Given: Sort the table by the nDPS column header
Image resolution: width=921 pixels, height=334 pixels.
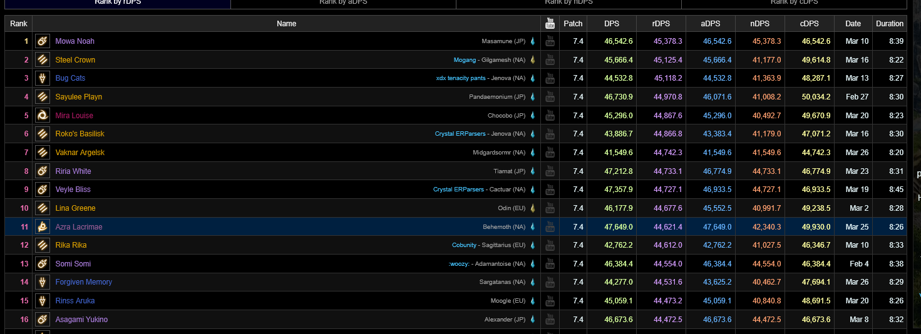Looking at the screenshot, I should click(x=760, y=24).
